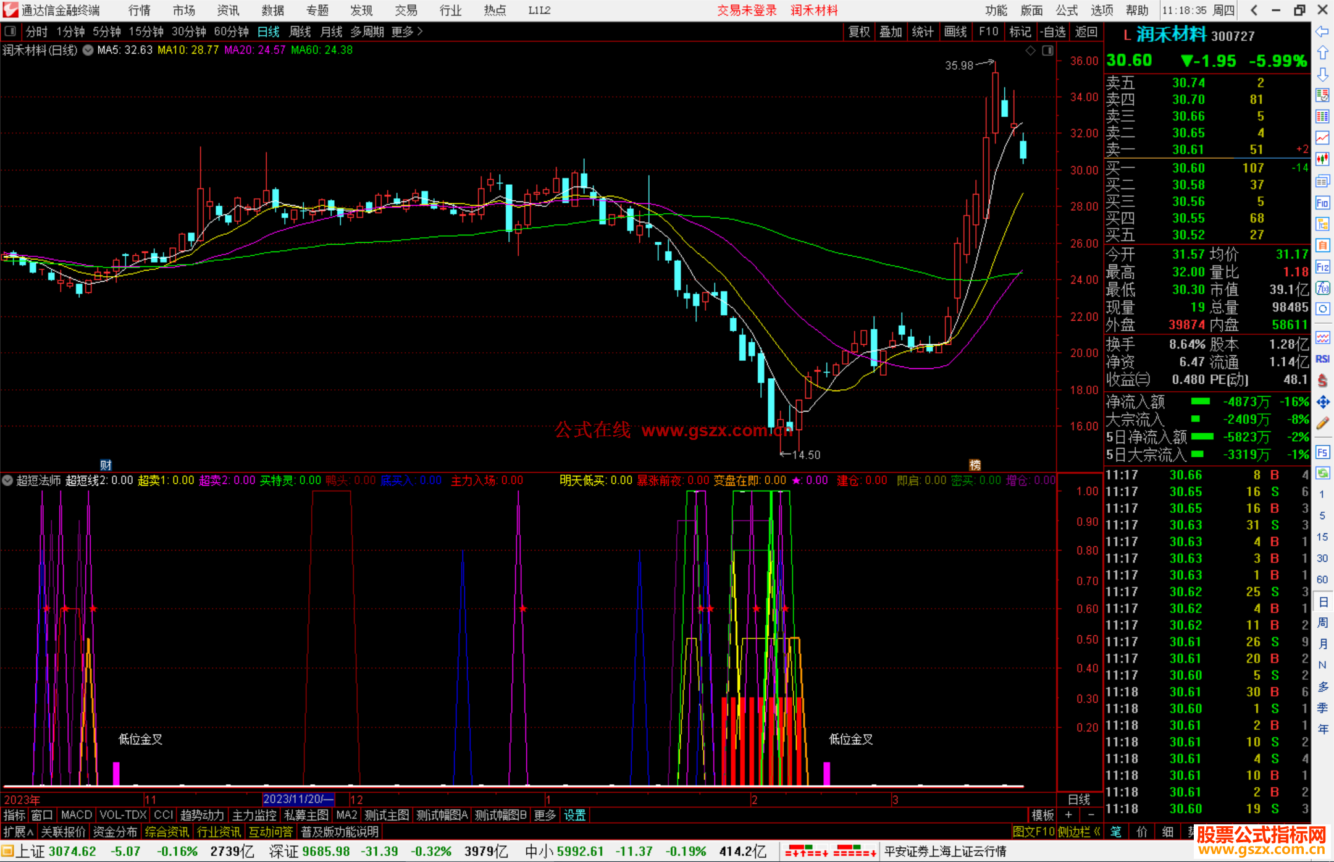The height and width of the screenshot is (862, 1334).
Task: Toggle the split-window icon left of 分时
Action: (10, 32)
